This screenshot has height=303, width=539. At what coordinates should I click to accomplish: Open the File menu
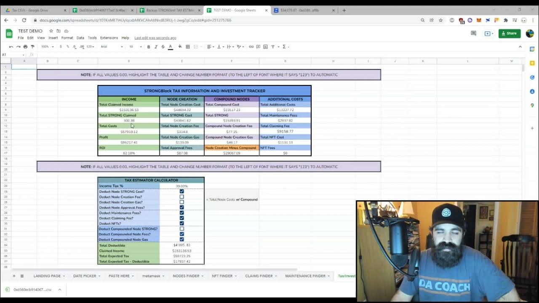click(x=21, y=38)
